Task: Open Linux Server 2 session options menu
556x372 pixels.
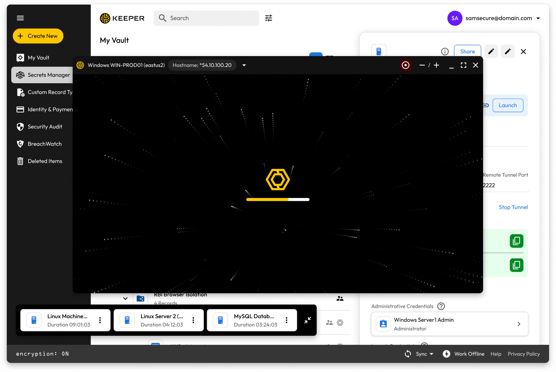Action: (193, 320)
